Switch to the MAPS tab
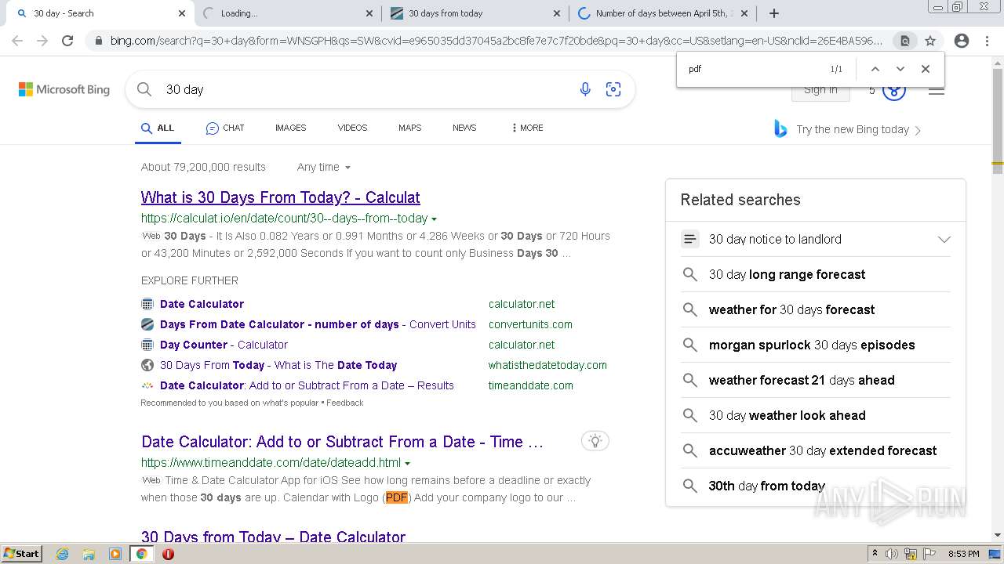 409,128
